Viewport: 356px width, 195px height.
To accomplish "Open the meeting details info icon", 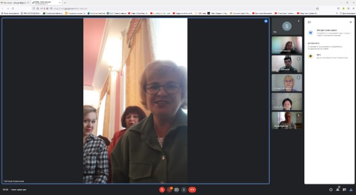I will [x=331, y=190].
